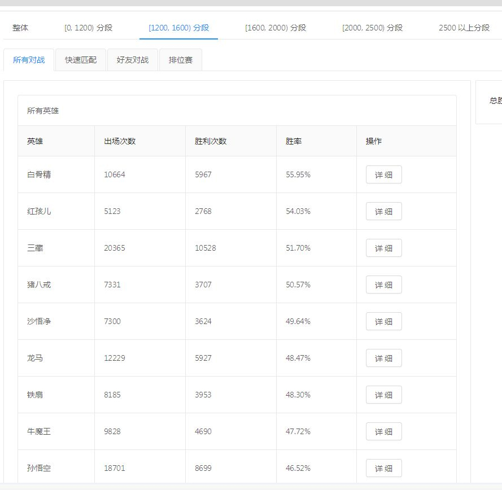Click 详细 in 铁扇 row
502x494 pixels.
[383, 395]
